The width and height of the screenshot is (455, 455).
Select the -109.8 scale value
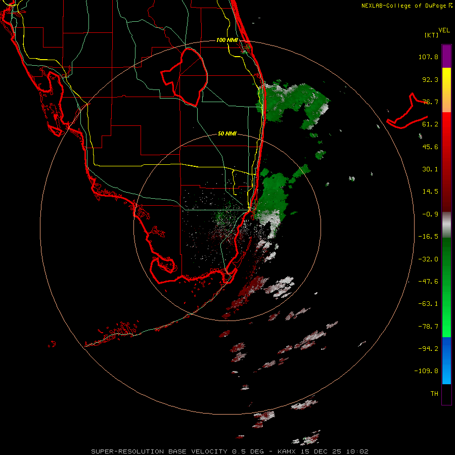pyautogui.click(x=426, y=371)
